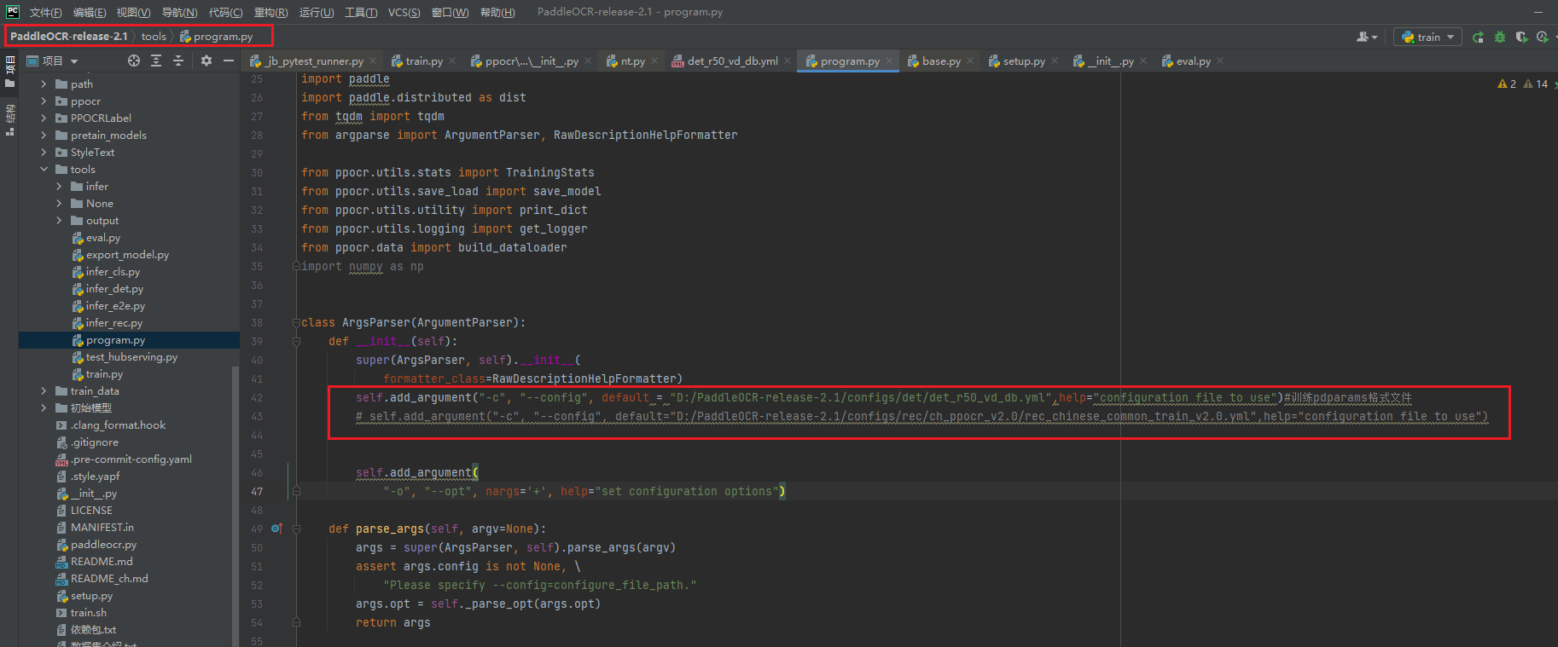Viewport: 1558px width, 647px height.
Task: Fold the ArgsParser class at line 38
Action: coord(296,323)
